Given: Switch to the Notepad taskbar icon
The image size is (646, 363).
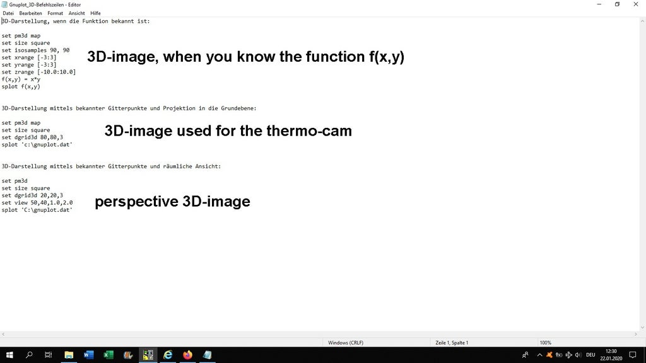Looking at the screenshot, I should [x=207, y=355].
